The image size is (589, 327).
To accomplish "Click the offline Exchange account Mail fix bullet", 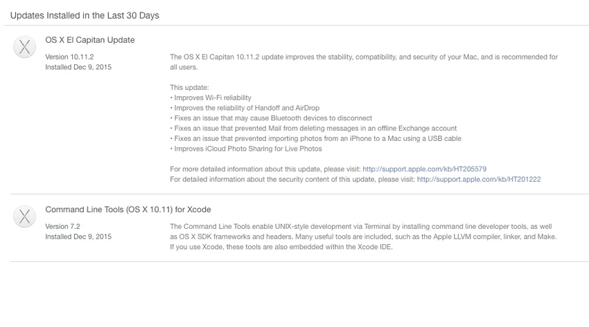I will (313, 128).
